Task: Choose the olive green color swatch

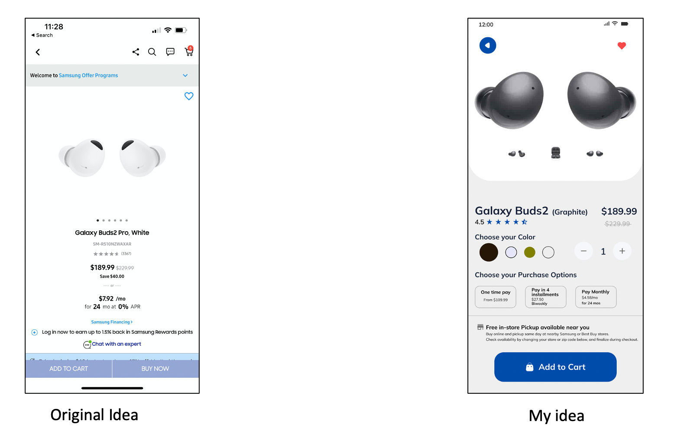Action: pyautogui.click(x=530, y=252)
